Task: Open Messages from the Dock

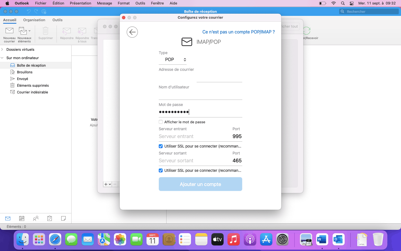Action: tap(71, 239)
